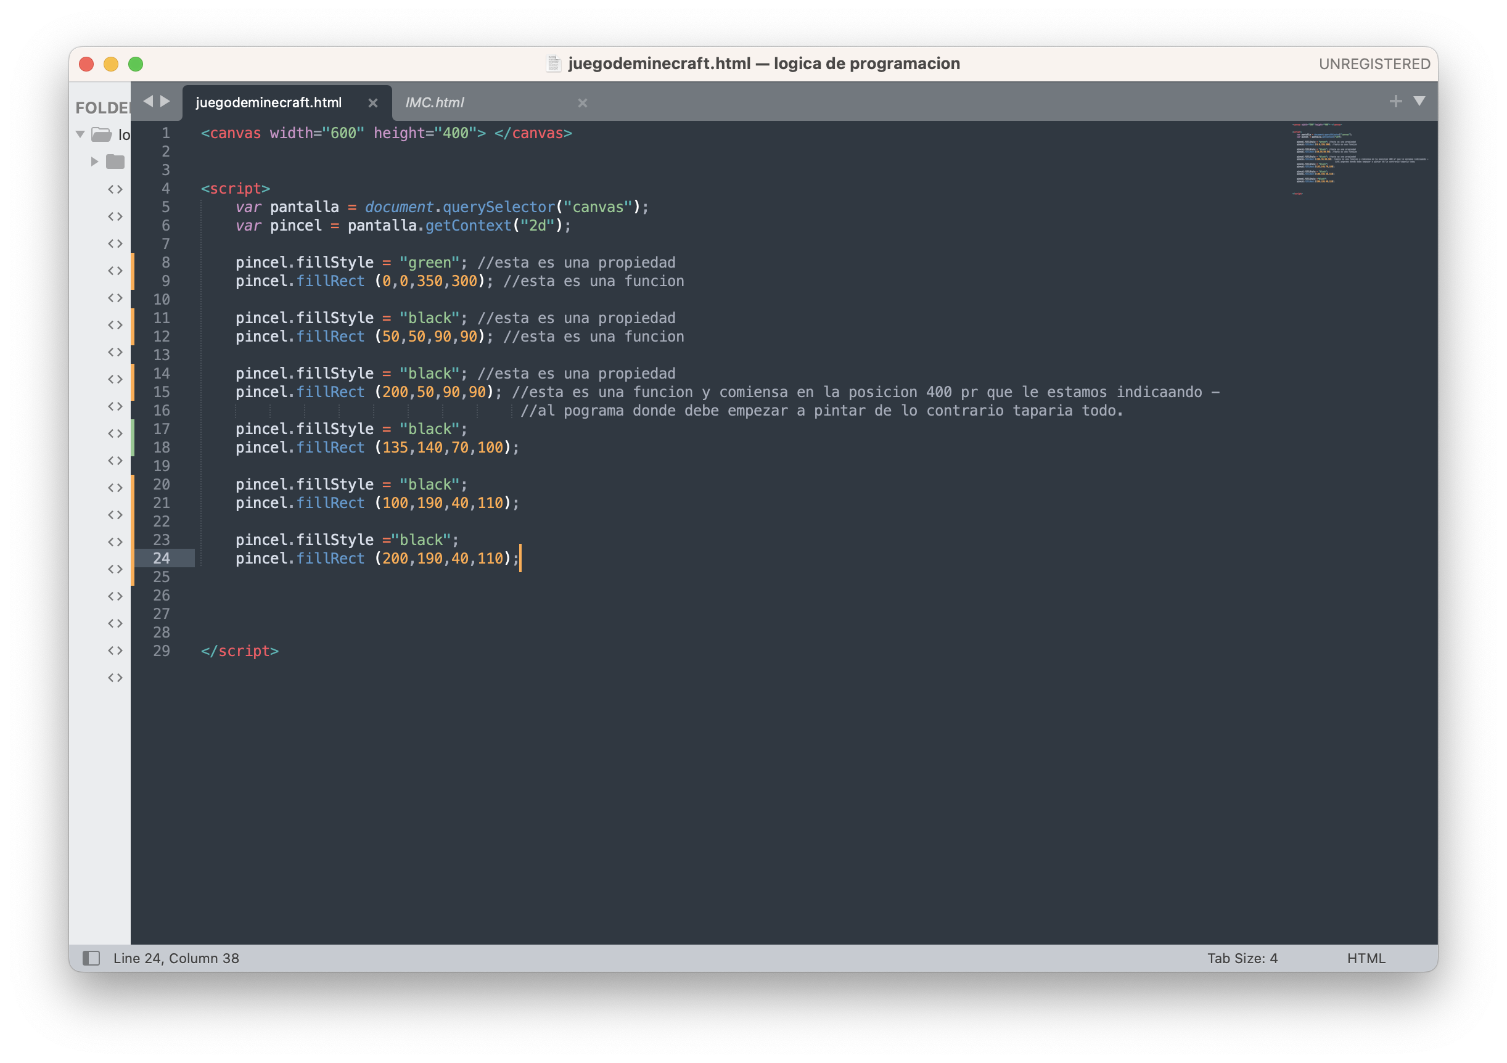Click the comment text on line 16

pyautogui.click(x=821, y=411)
